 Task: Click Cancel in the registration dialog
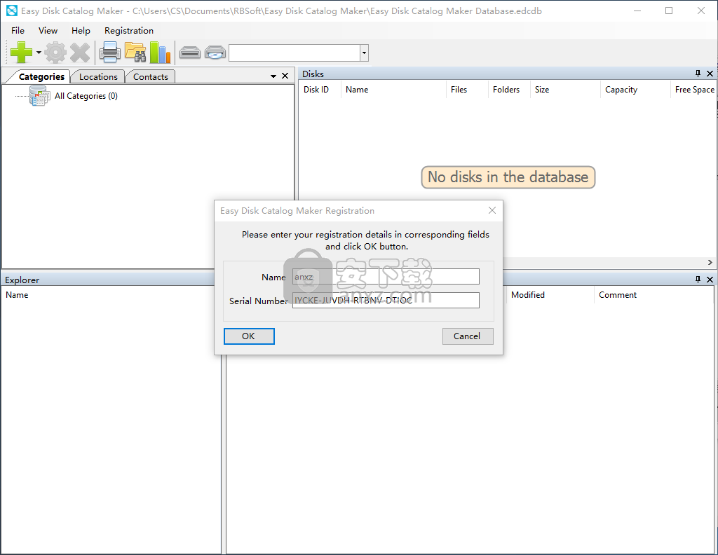pos(468,336)
